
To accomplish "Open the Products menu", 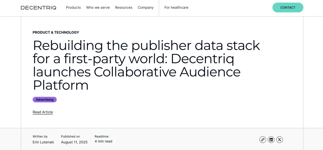I will [73, 8].
